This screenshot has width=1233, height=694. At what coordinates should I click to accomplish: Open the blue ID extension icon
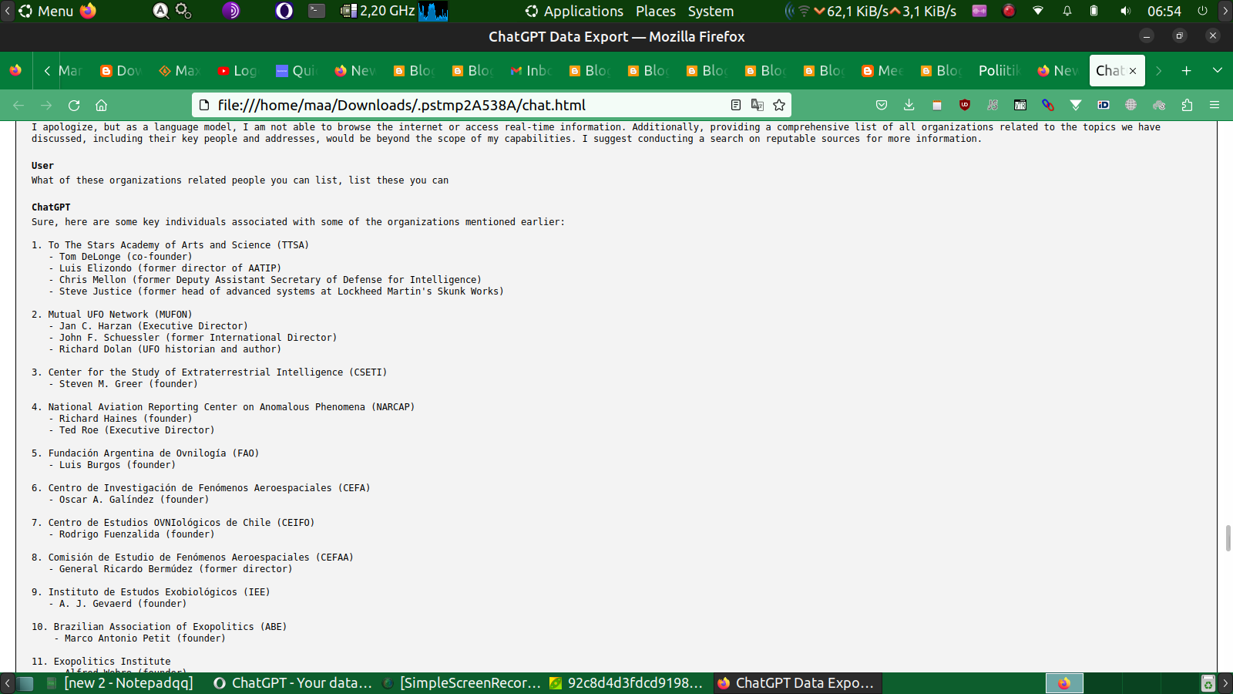[x=1104, y=105]
